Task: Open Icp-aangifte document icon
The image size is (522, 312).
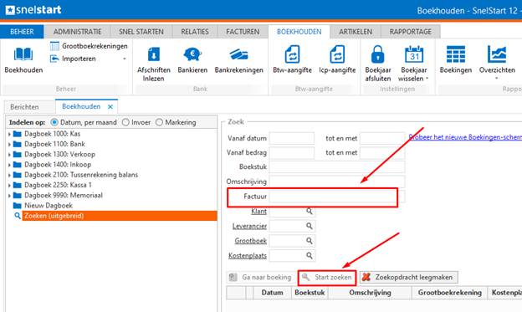Action: (x=337, y=54)
